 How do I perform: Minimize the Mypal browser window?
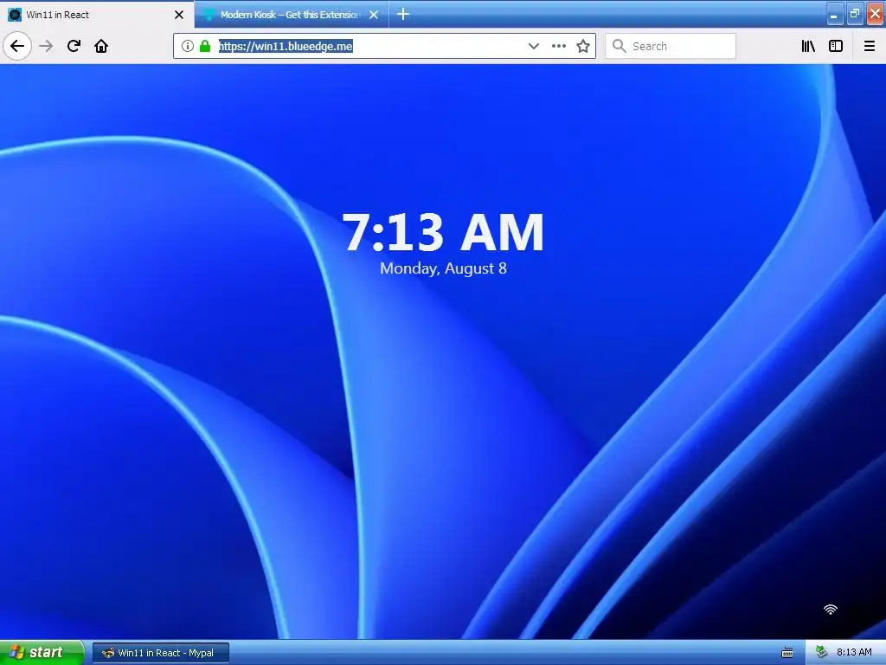click(x=834, y=14)
